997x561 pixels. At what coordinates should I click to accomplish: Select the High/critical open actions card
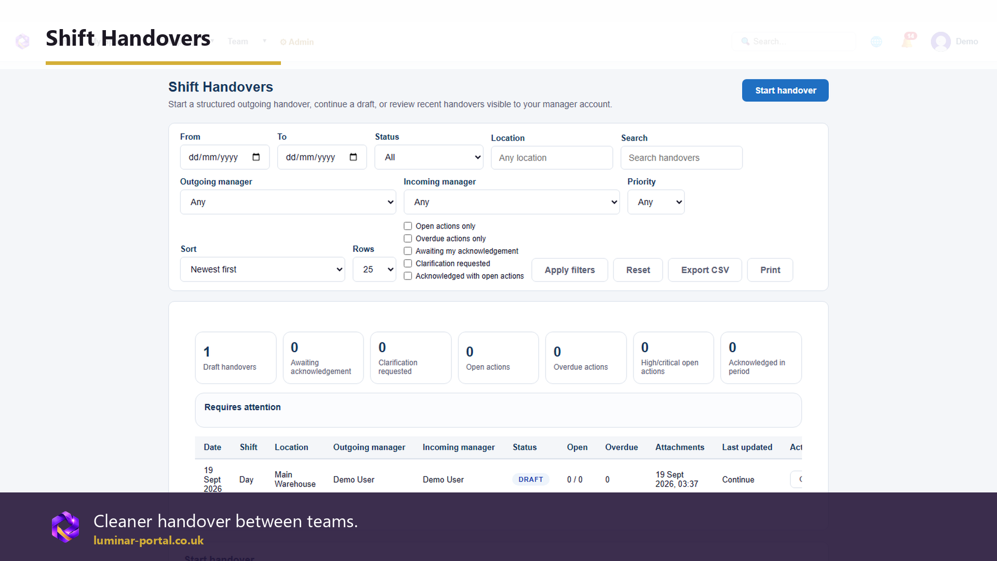click(x=673, y=358)
